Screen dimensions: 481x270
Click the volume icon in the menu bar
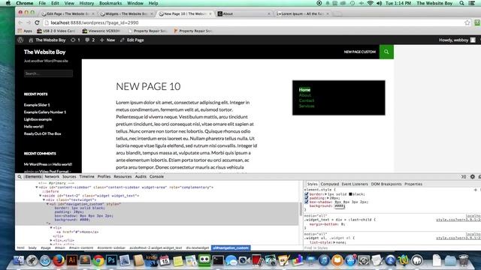pos(379,3)
